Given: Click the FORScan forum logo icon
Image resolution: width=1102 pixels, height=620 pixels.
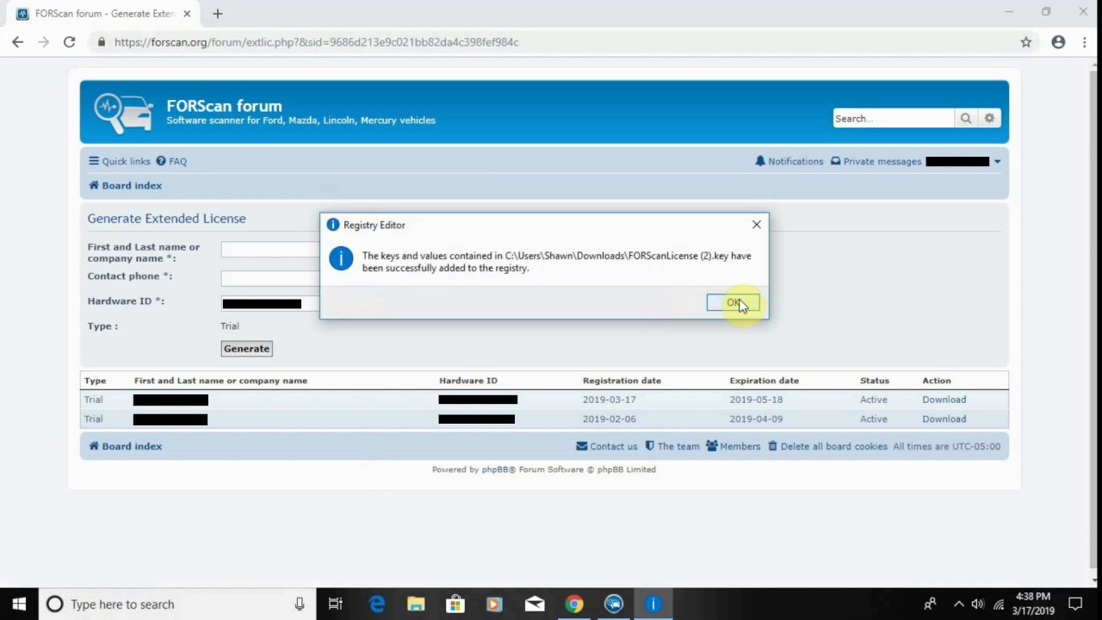Looking at the screenshot, I should (x=123, y=114).
